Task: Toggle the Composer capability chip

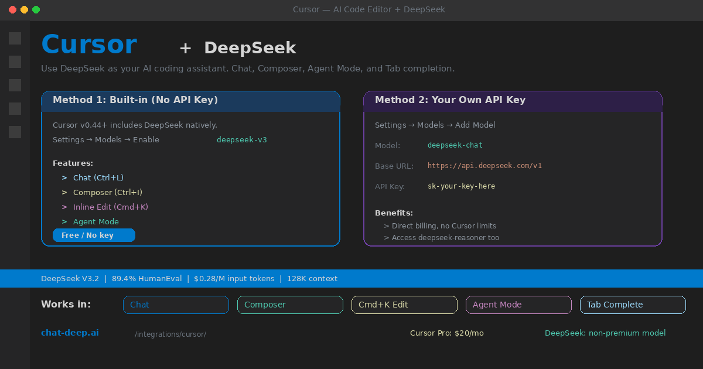Action: coord(290,305)
